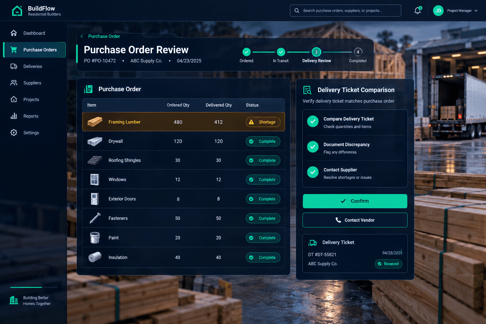Open the Deliveries sidebar menu item
Screen dimensions: 486x324
[x=34, y=66]
